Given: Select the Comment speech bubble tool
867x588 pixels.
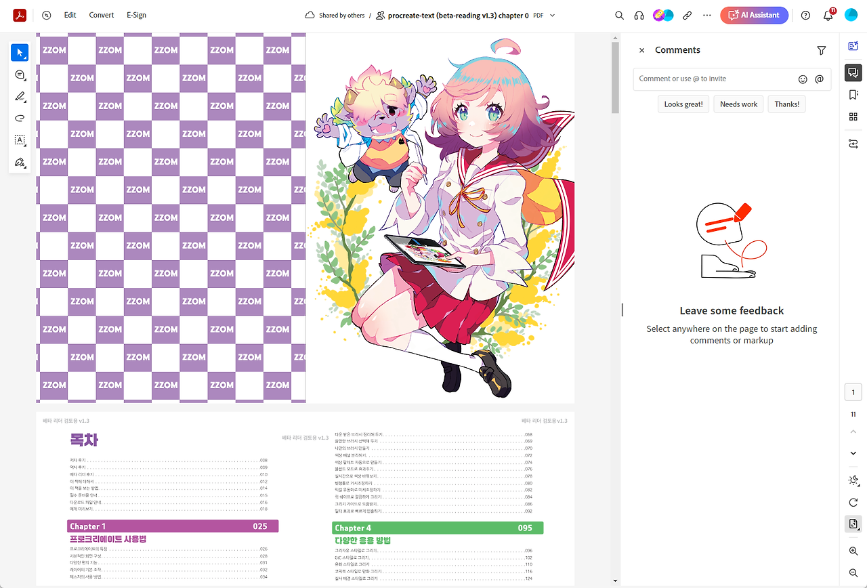Looking at the screenshot, I should 19,75.
